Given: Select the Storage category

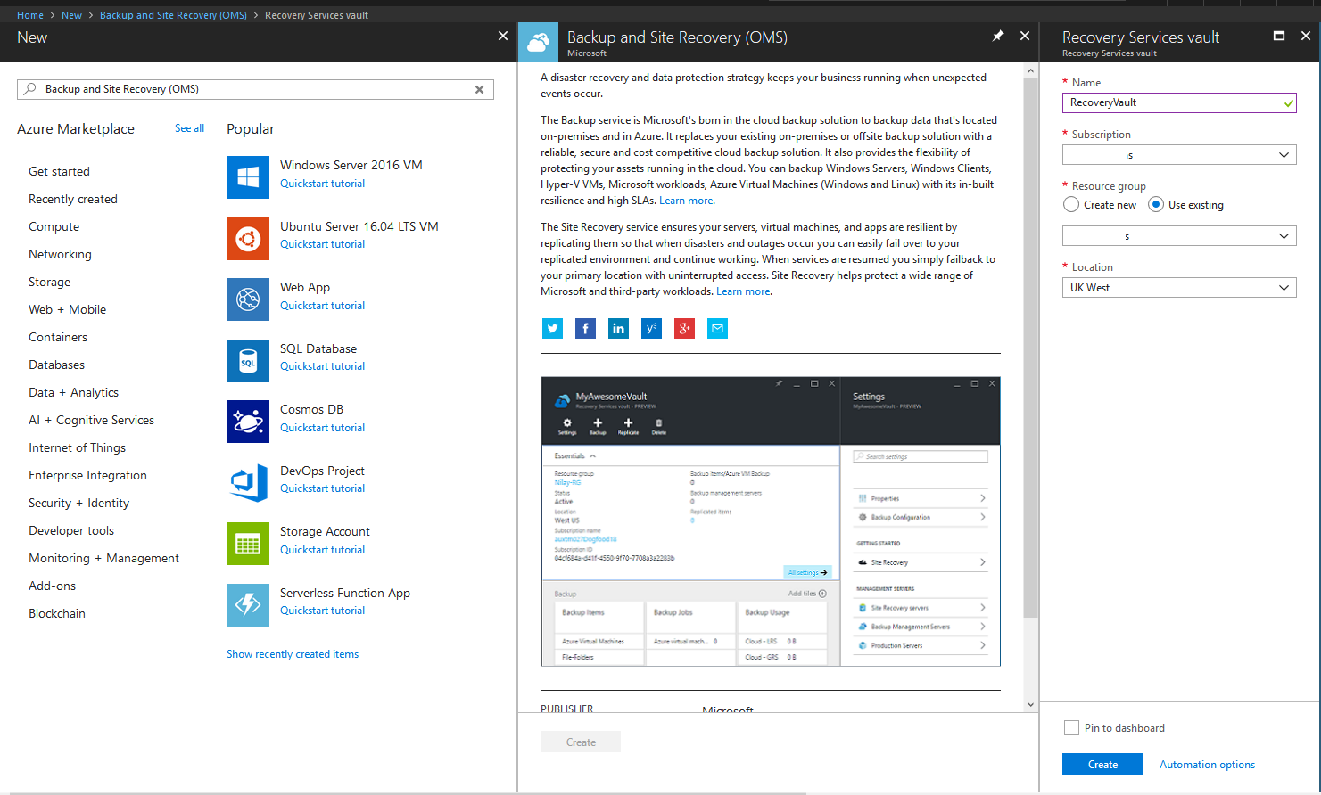Looking at the screenshot, I should click(x=49, y=282).
